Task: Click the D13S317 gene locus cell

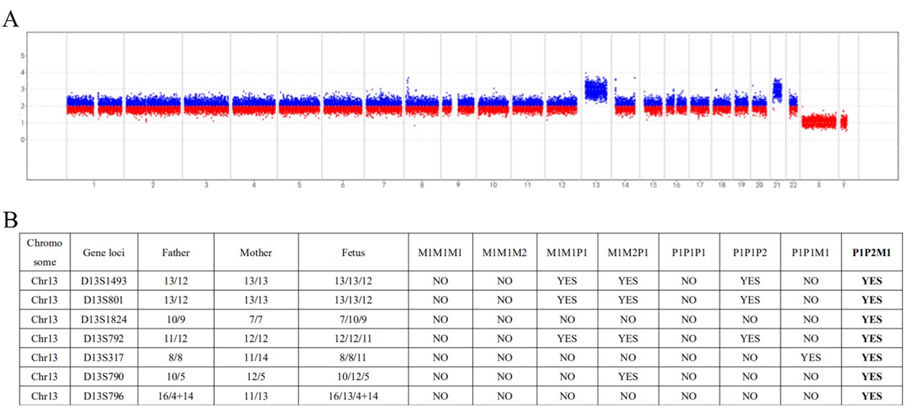Action: point(96,357)
